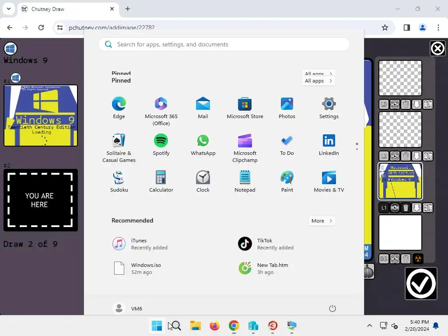This screenshot has width=448, height=336.
Task: Launch Microsoft 365 (Office)
Action: 161,111
